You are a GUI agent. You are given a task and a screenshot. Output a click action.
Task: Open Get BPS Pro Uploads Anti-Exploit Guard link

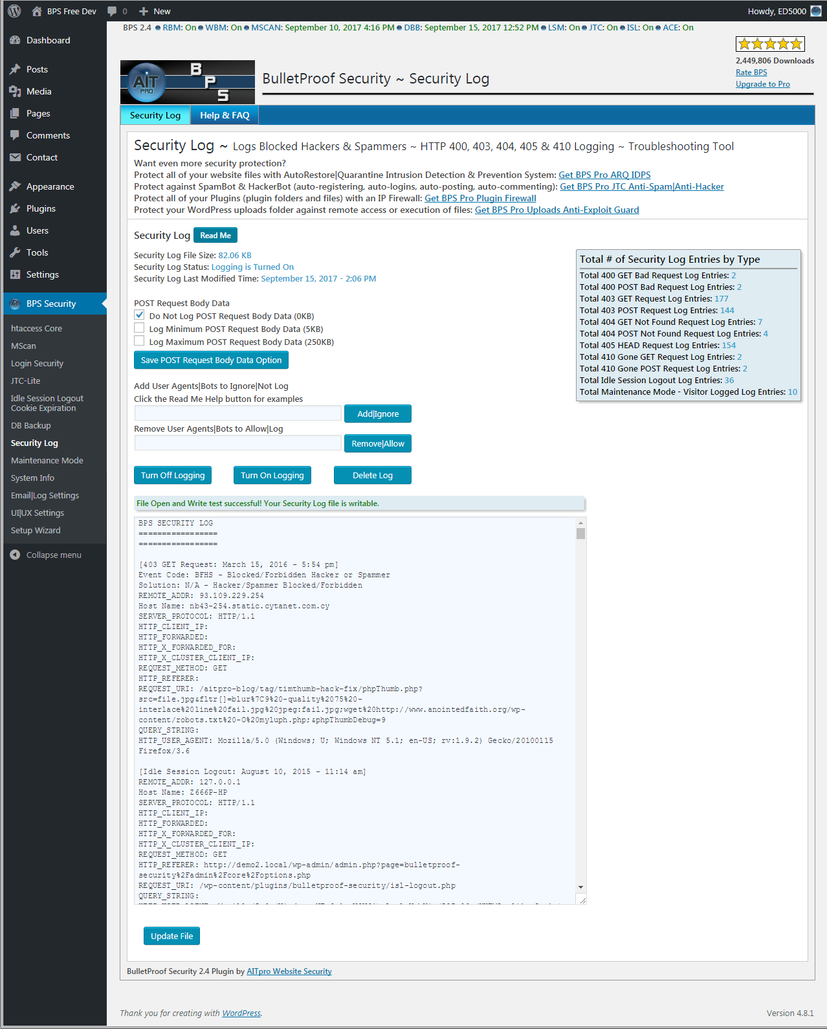pos(557,210)
